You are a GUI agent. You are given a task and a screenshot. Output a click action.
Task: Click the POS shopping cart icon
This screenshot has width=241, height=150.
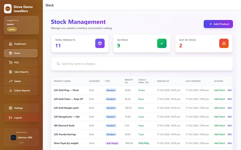pyautogui.click(x=10, y=62)
